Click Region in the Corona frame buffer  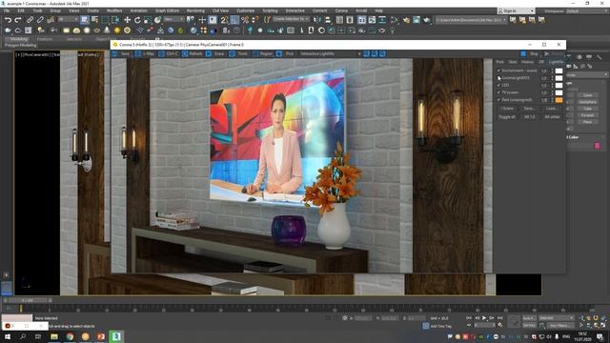click(x=263, y=53)
